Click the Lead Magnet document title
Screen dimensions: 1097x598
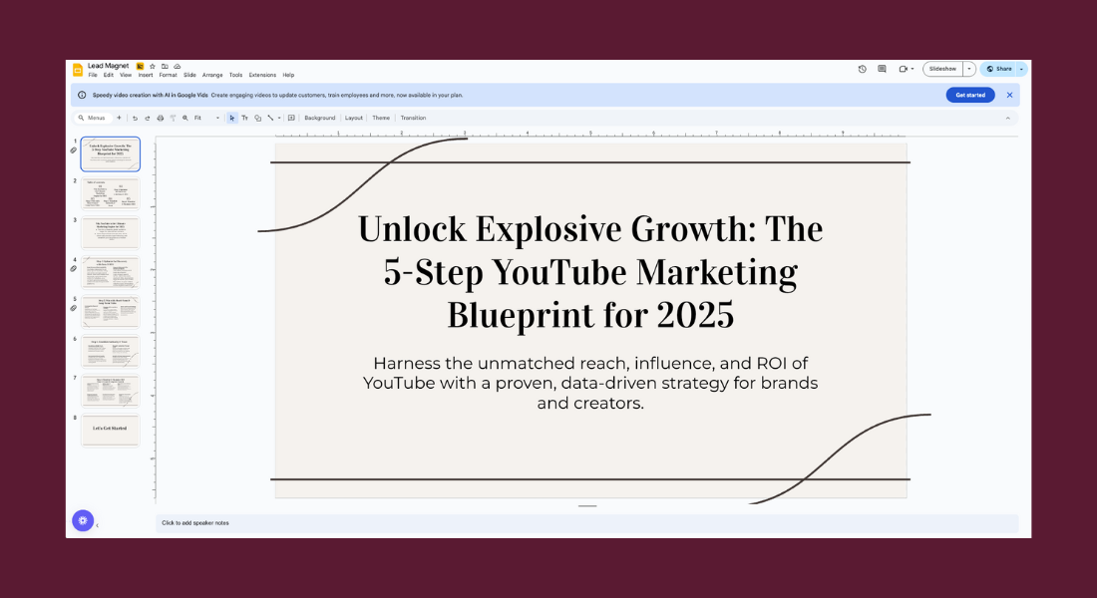(x=109, y=66)
